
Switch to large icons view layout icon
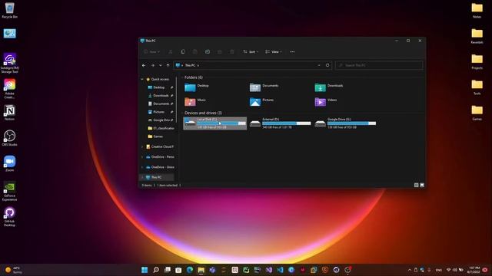(422, 186)
